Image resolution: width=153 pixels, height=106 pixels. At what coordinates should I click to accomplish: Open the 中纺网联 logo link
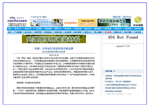[x=139, y=23]
